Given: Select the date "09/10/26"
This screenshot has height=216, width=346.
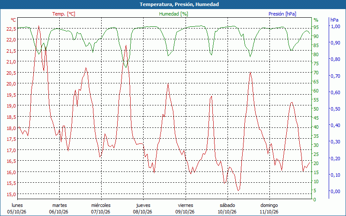Looking at the screenshot, I should [x=185, y=212].
